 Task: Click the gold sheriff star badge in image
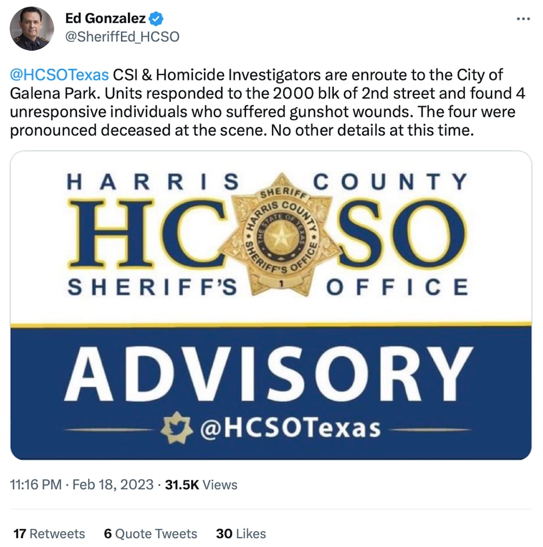click(x=281, y=235)
